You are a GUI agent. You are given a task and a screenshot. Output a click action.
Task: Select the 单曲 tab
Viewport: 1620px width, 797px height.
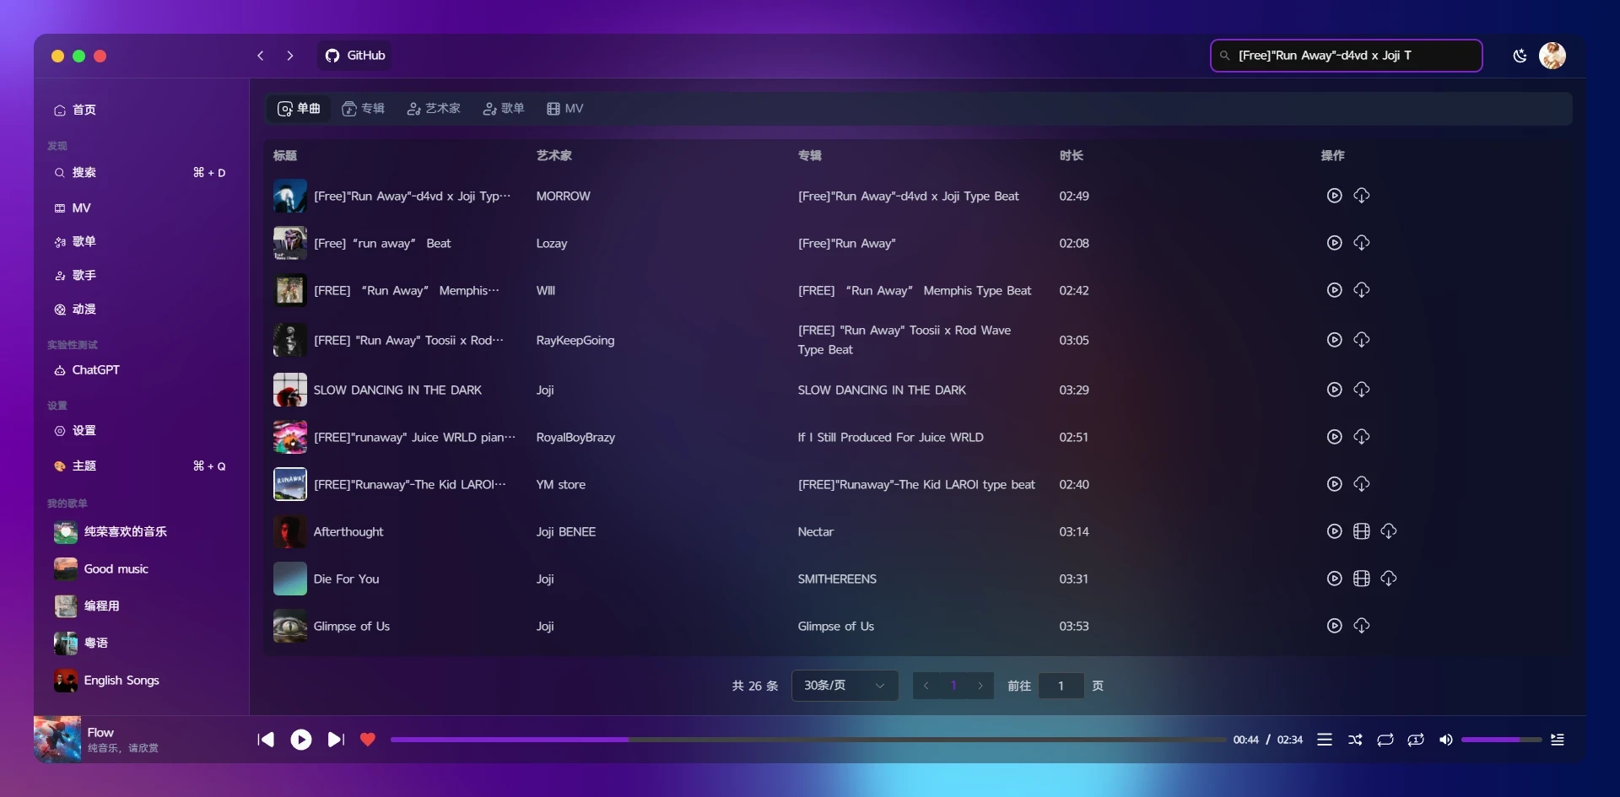[299, 109]
